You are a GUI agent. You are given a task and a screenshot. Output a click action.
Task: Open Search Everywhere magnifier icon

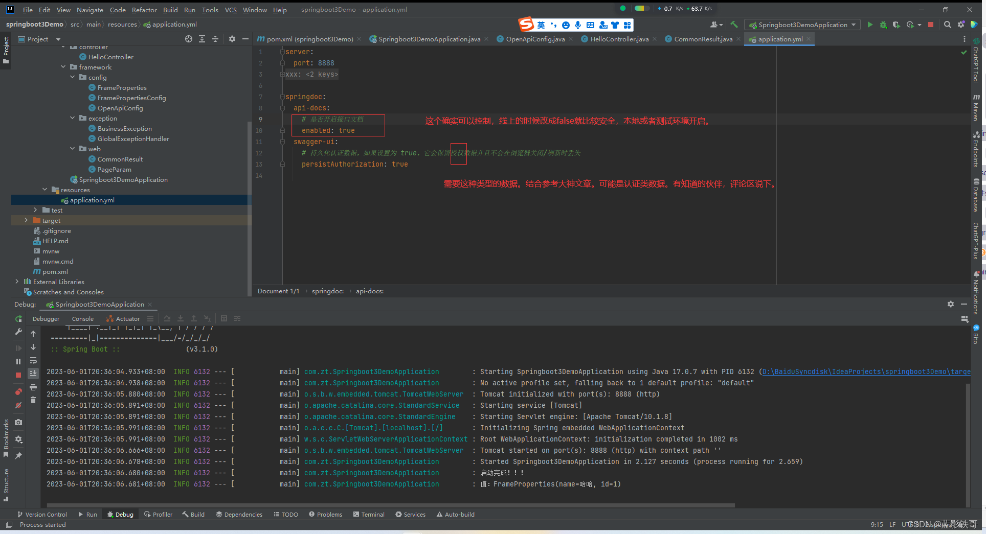tap(948, 25)
